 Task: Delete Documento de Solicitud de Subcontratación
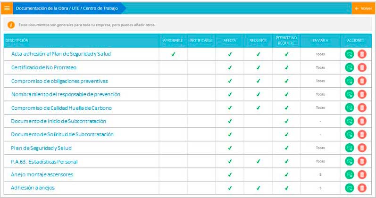click(x=362, y=134)
